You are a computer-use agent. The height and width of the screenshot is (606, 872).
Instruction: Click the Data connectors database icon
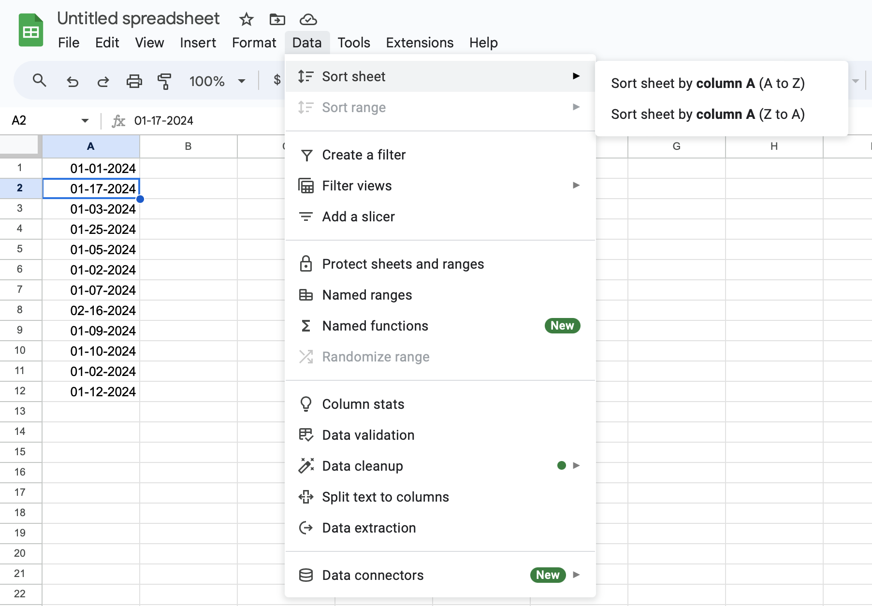coord(306,575)
